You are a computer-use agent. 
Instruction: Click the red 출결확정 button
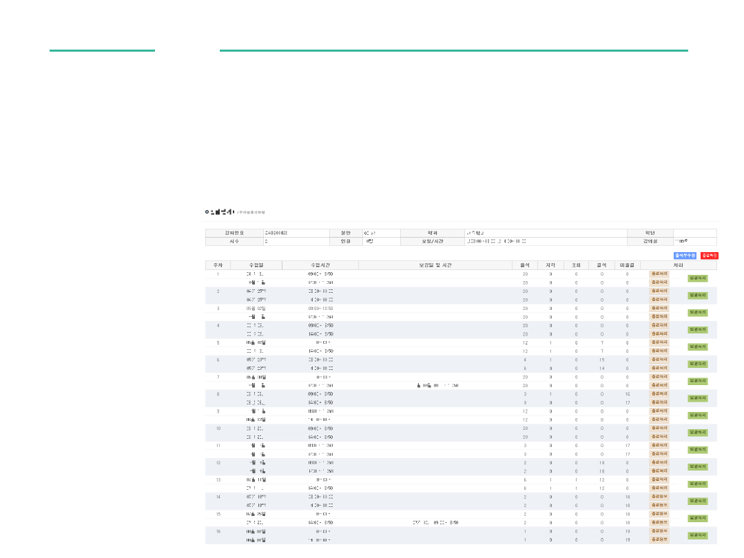point(709,256)
